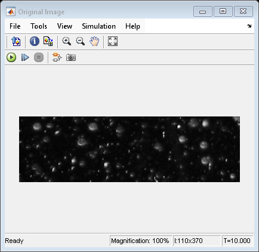The height and width of the screenshot is (252, 259).
Task: Open the Help menu
Action: 132,26
